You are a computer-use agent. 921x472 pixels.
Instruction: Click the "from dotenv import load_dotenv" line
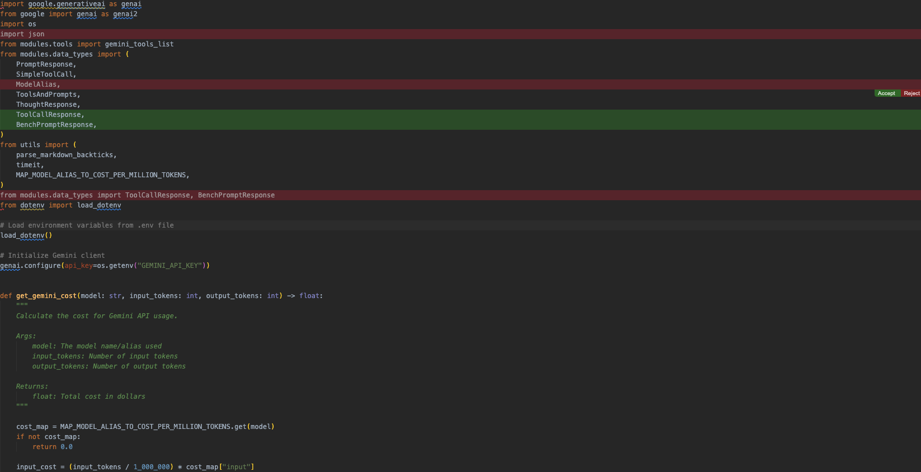click(61, 205)
